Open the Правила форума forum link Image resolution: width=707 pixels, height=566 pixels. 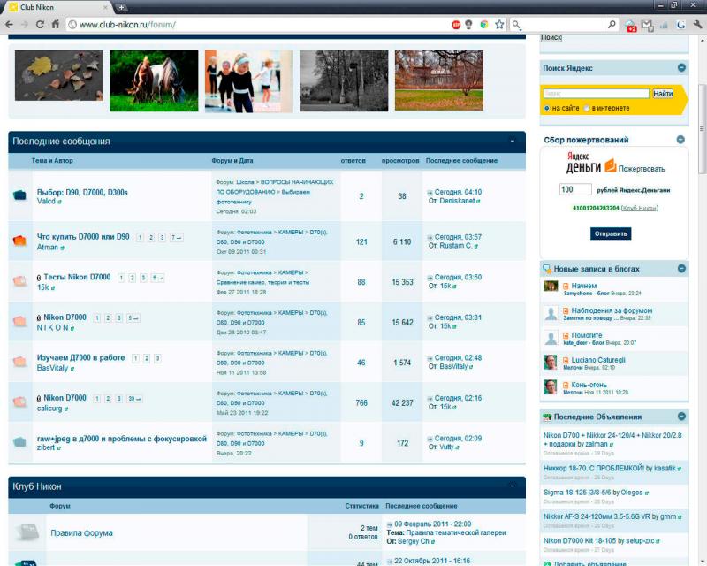tap(81, 533)
